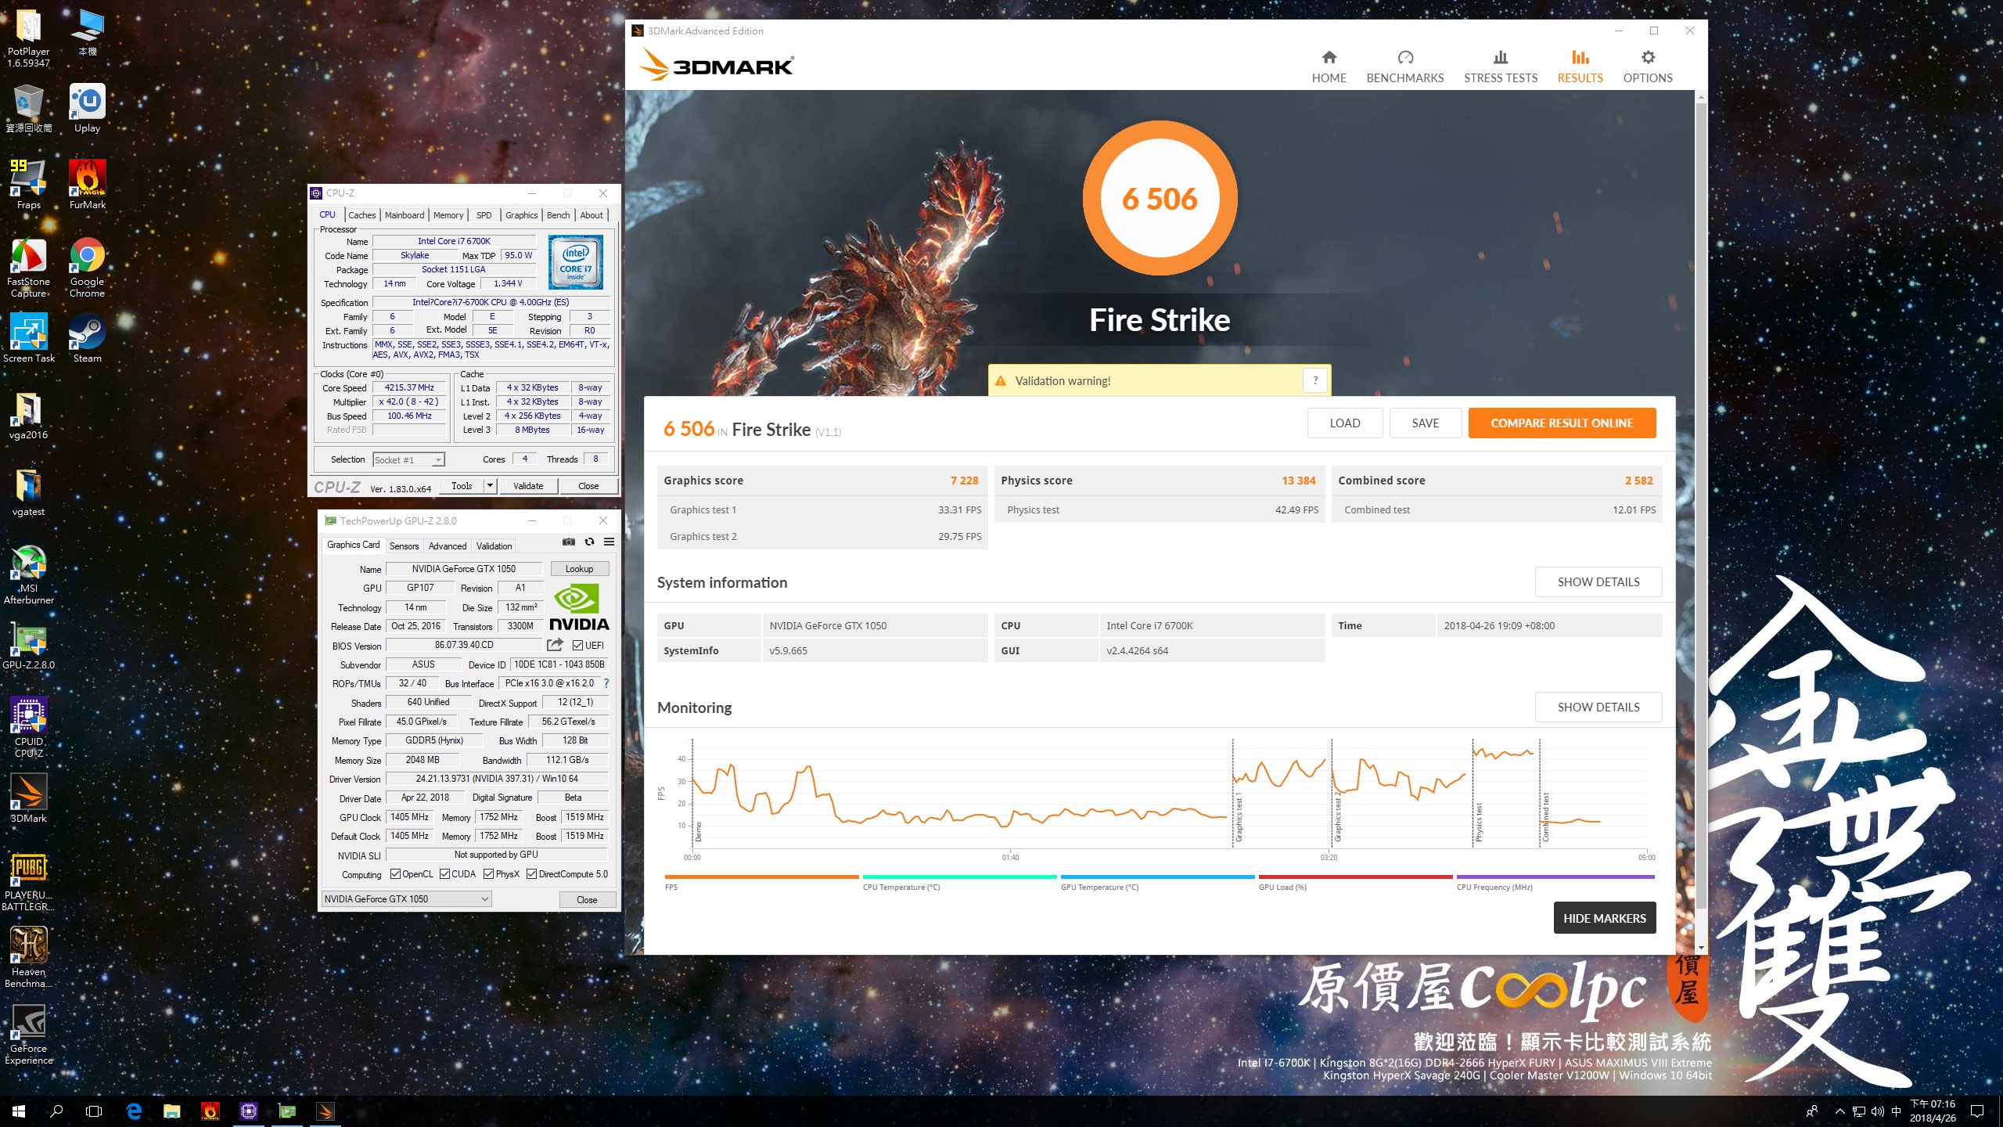
Task: Select the Fraps desktop icon
Action: (29, 185)
